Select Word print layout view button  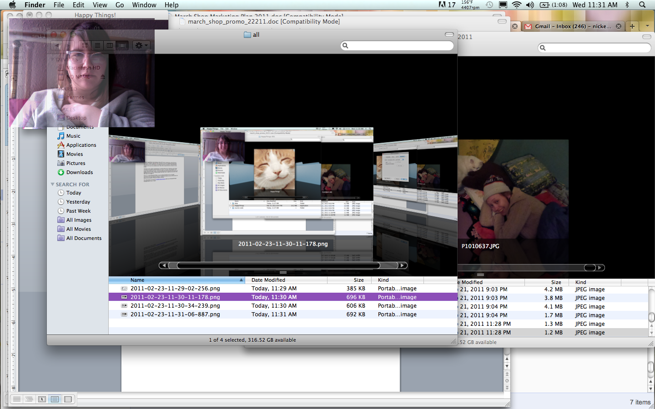(55, 399)
